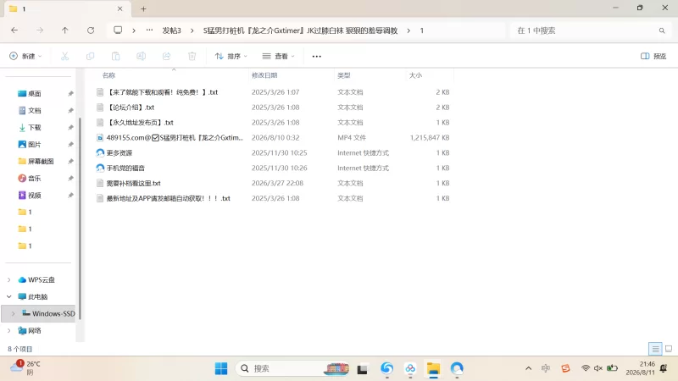Image resolution: width=678 pixels, height=381 pixels.
Task: Click the taskbar 搜索 search box
Action: pos(293,368)
